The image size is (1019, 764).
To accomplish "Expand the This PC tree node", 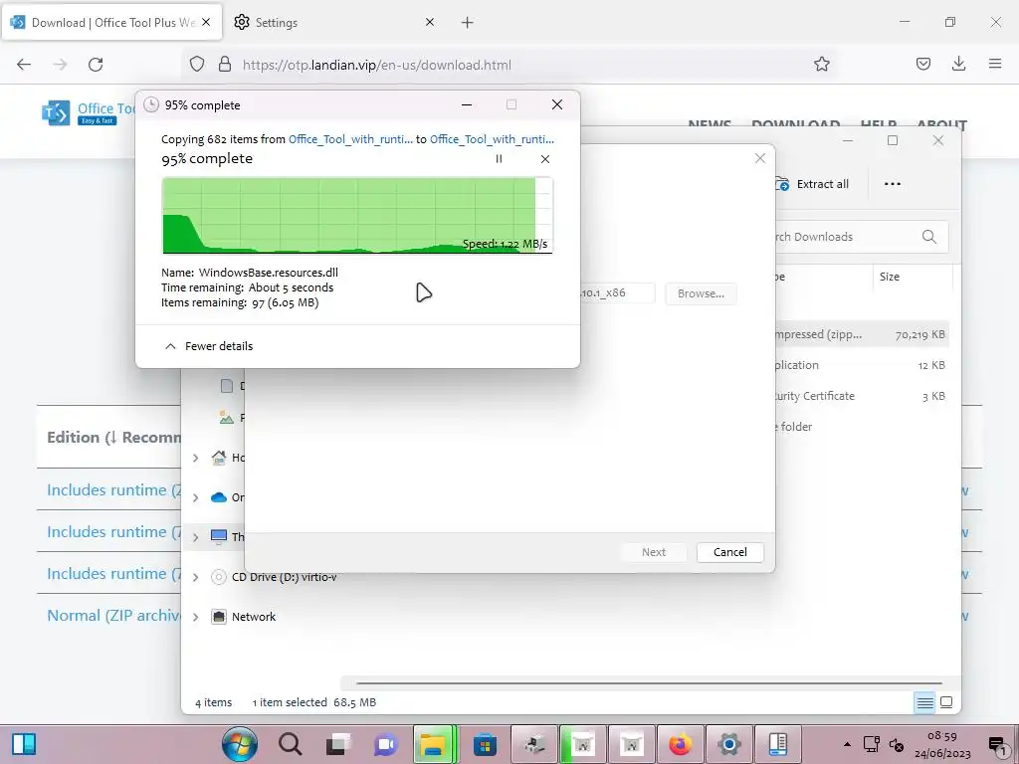I will tap(196, 537).
